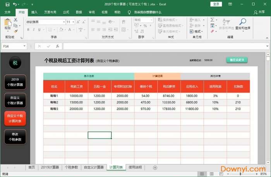271x177 pixels.
Task: Expand the Name Box dropdown showing F14
Action: (x=25, y=46)
